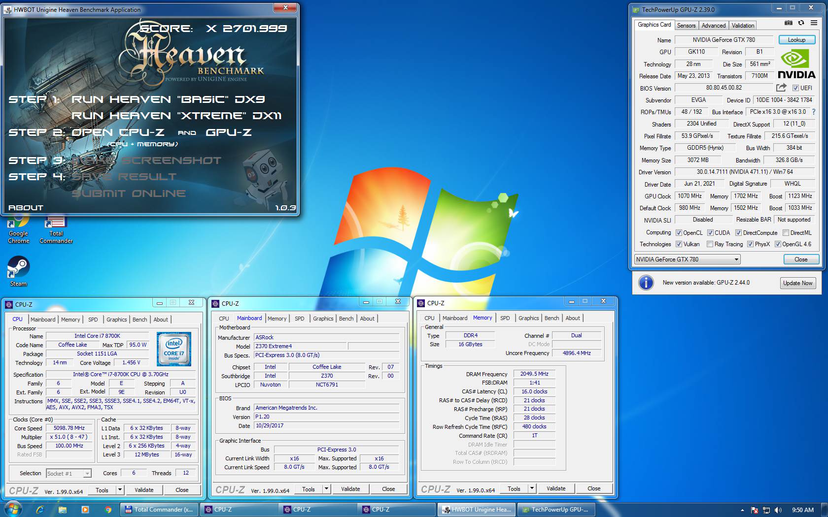Viewport: 828px width, 517px height.
Task: Show hidden system tray icons arrow
Action: 742,510
